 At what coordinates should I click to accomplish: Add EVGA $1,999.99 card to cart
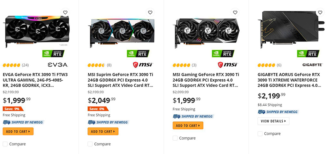pyautogui.click(x=18, y=132)
